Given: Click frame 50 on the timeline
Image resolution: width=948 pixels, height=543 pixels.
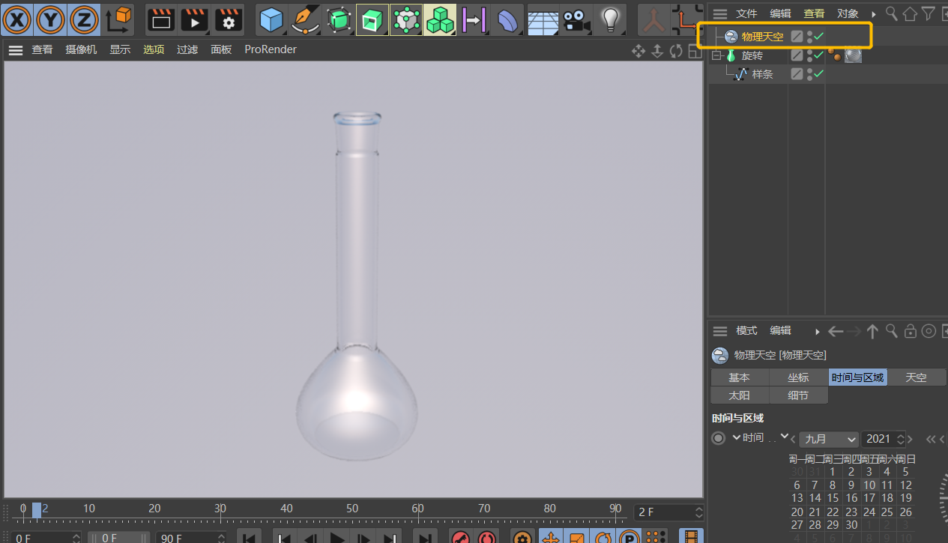Looking at the screenshot, I should tap(352, 509).
